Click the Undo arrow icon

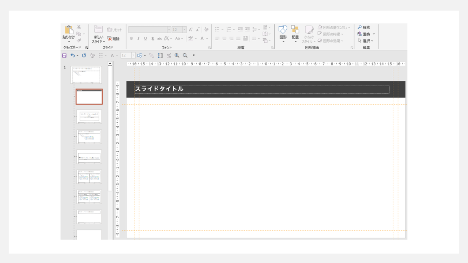point(73,56)
